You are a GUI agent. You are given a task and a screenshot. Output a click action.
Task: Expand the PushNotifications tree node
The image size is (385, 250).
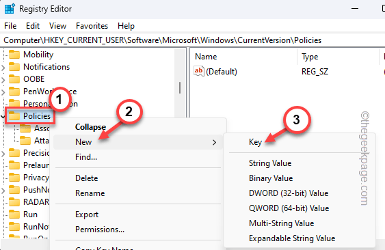(x=3, y=191)
